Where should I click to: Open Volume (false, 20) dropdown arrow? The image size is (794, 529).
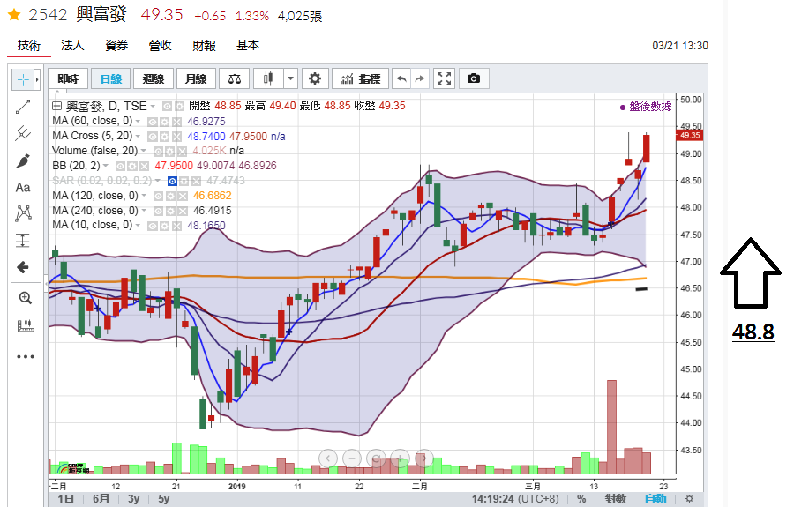pos(144,151)
